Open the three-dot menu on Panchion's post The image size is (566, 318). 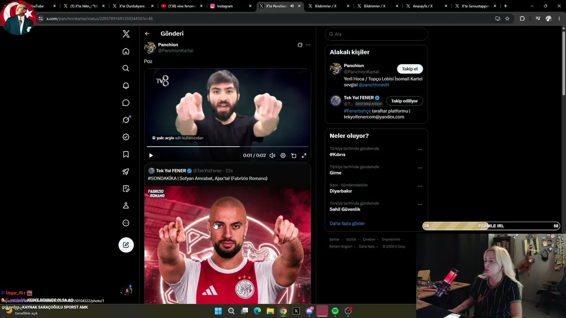tap(308, 45)
